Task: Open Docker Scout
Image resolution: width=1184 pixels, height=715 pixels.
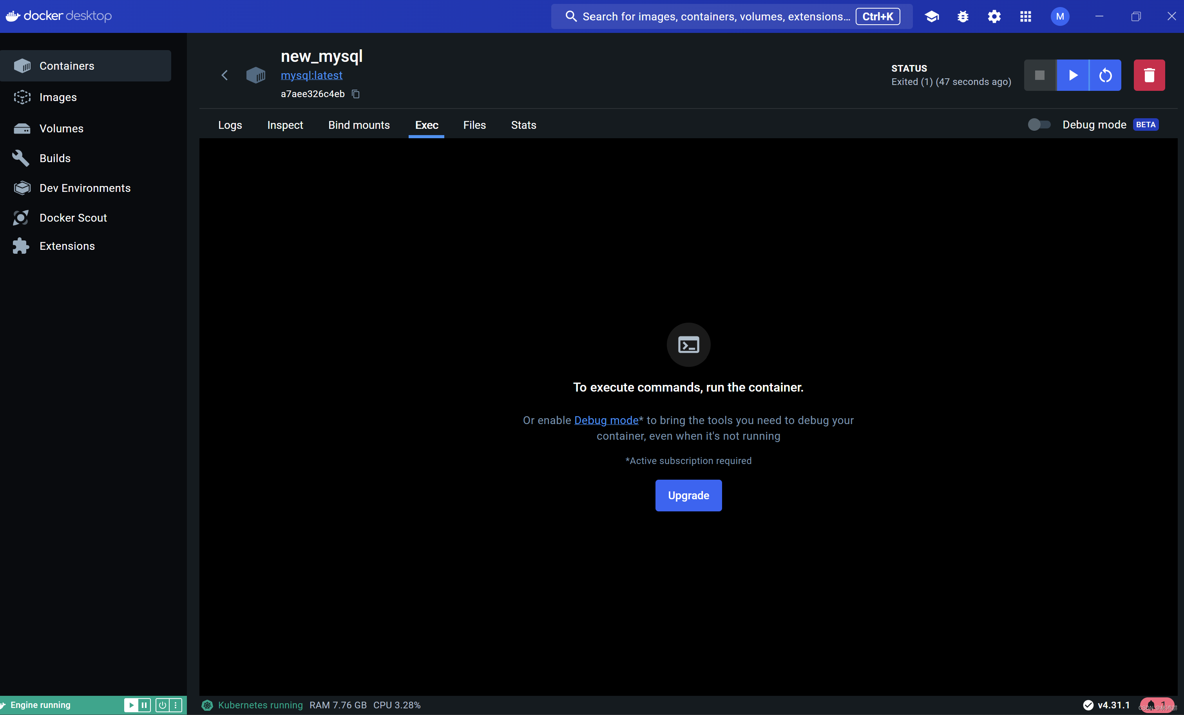Action: point(85,218)
